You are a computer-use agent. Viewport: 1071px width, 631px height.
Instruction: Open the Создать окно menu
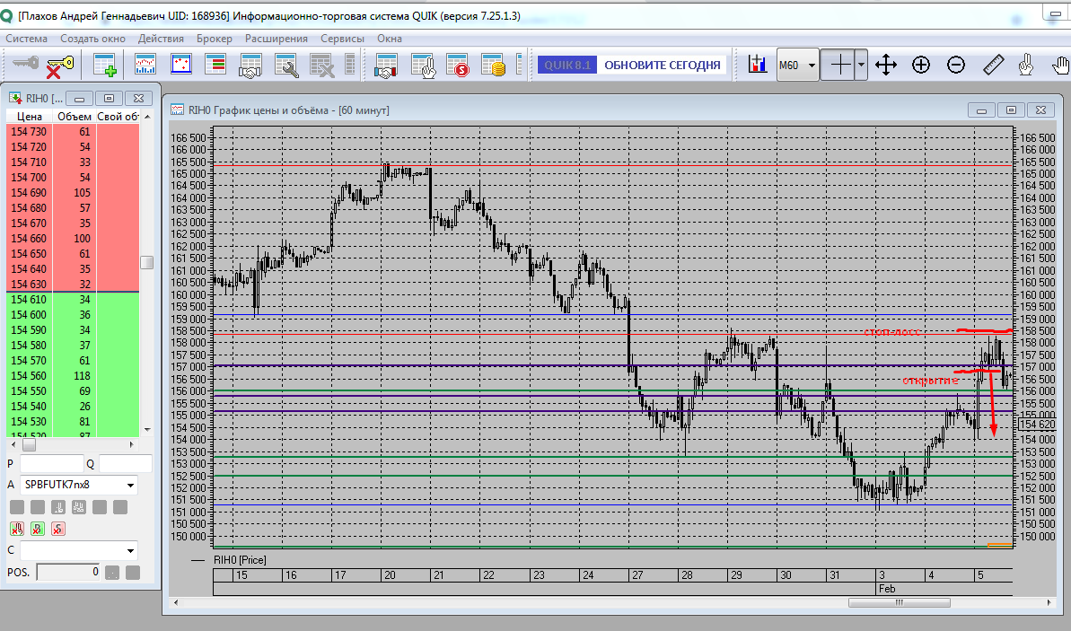pyautogui.click(x=92, y=39)
